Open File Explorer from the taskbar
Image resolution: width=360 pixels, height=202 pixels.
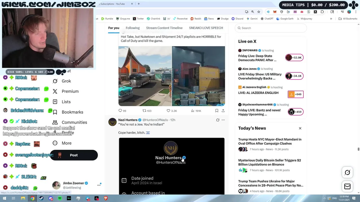tap(23, 198)
